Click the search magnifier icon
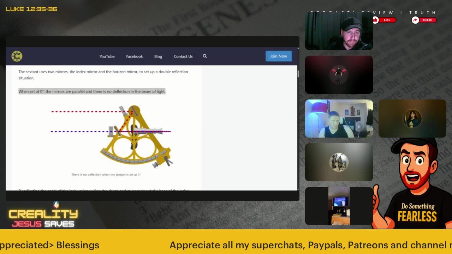The width and height of the screenshot is (452, 254). (205, 56)
